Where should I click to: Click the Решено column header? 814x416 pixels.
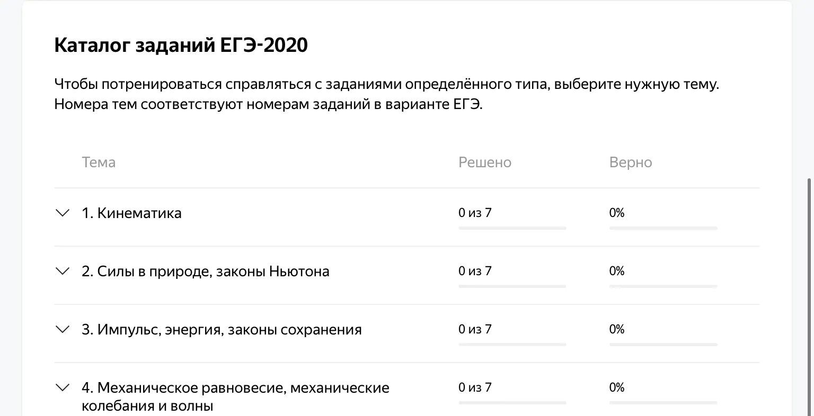click(x=485, y=162)
